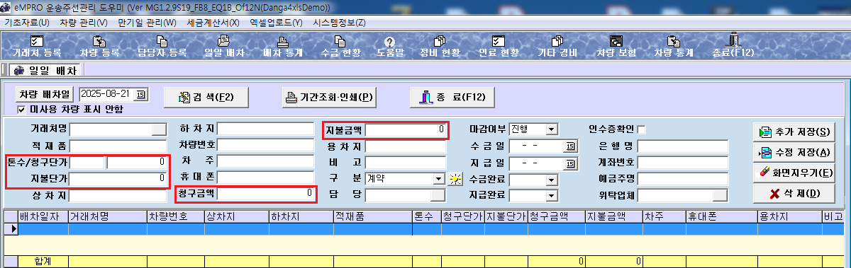Screen dimensions: 851x268
Task: Open 정비 현황 toolbar icon
Action: 440,47
